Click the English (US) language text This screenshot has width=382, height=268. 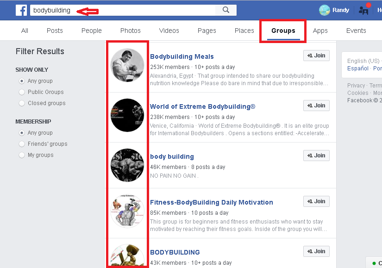click(x=363, y=61)
